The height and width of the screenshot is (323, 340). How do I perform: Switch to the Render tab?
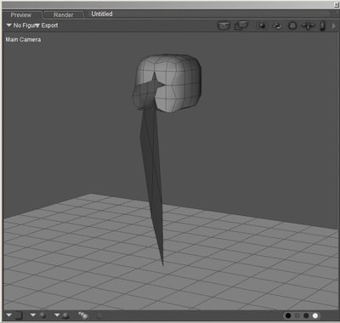pyautogui.click(x=64, y=15)
